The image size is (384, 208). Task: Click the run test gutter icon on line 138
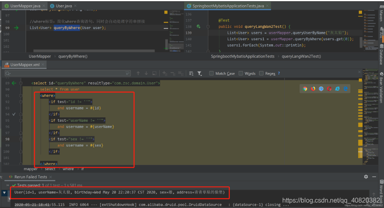pyautogui.click(x=198, y=26)
